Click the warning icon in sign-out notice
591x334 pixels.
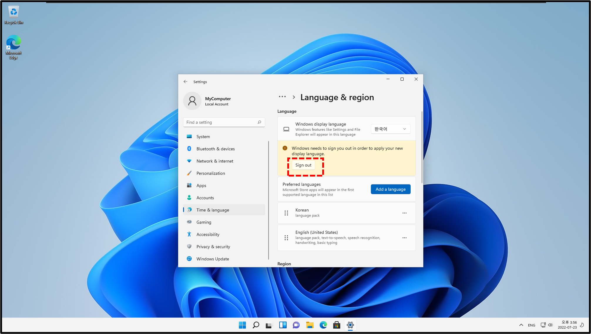click(x=285, y=148)
